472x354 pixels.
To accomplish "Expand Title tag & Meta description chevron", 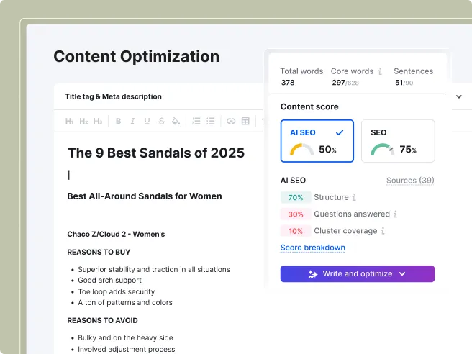I will pos(459,96).
